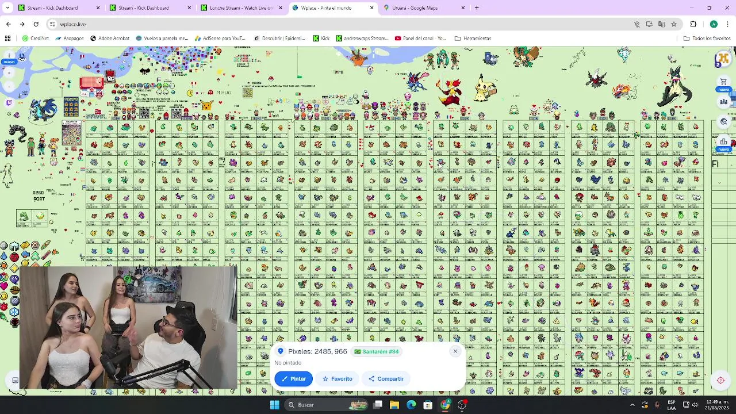736x414 pixels.
Task: Switch to Uruará - Google Maps tab
Action: point(424,8)
